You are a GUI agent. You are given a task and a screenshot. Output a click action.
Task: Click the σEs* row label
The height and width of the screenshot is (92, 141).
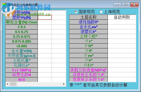(x=88, y=65)
